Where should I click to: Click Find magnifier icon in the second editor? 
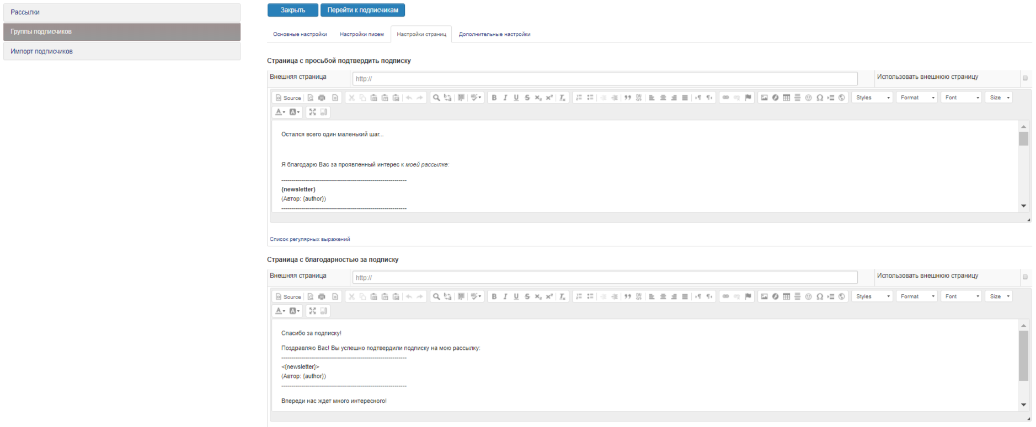[x=436, y=296]
